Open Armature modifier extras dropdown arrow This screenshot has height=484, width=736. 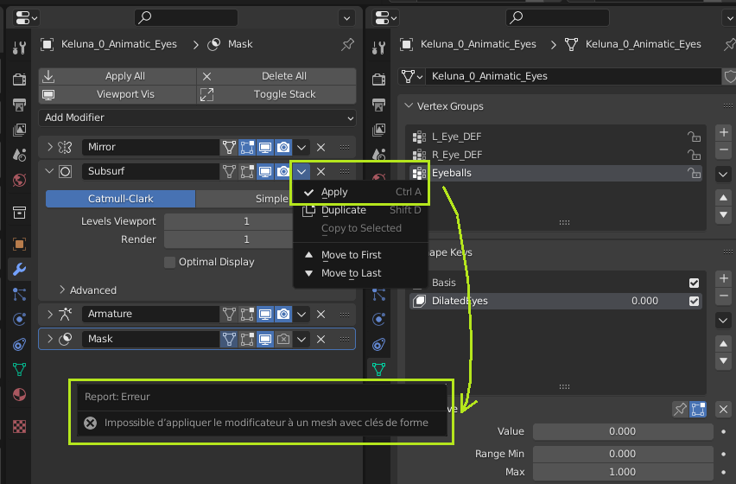[x=301, y=314]
